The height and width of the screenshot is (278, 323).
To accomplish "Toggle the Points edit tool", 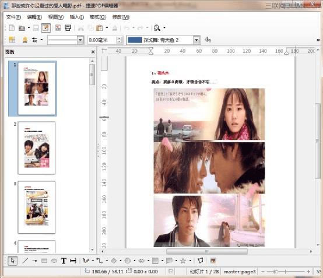I will (x=200, y=261).
